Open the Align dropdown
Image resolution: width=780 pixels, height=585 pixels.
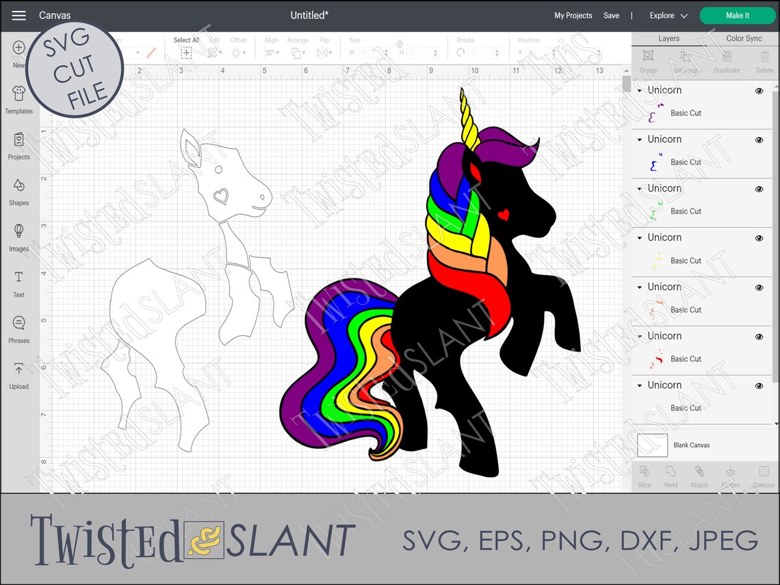(272, 52)
